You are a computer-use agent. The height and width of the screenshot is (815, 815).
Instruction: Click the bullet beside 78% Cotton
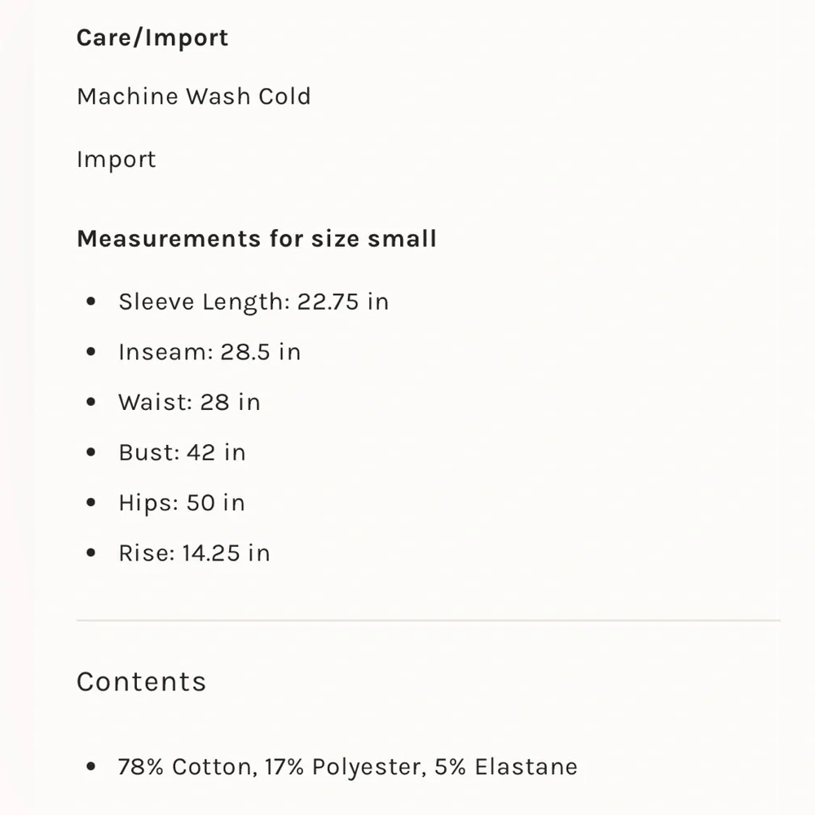point(90,767)
